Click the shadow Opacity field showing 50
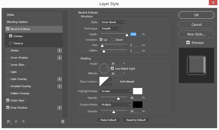 135,111
